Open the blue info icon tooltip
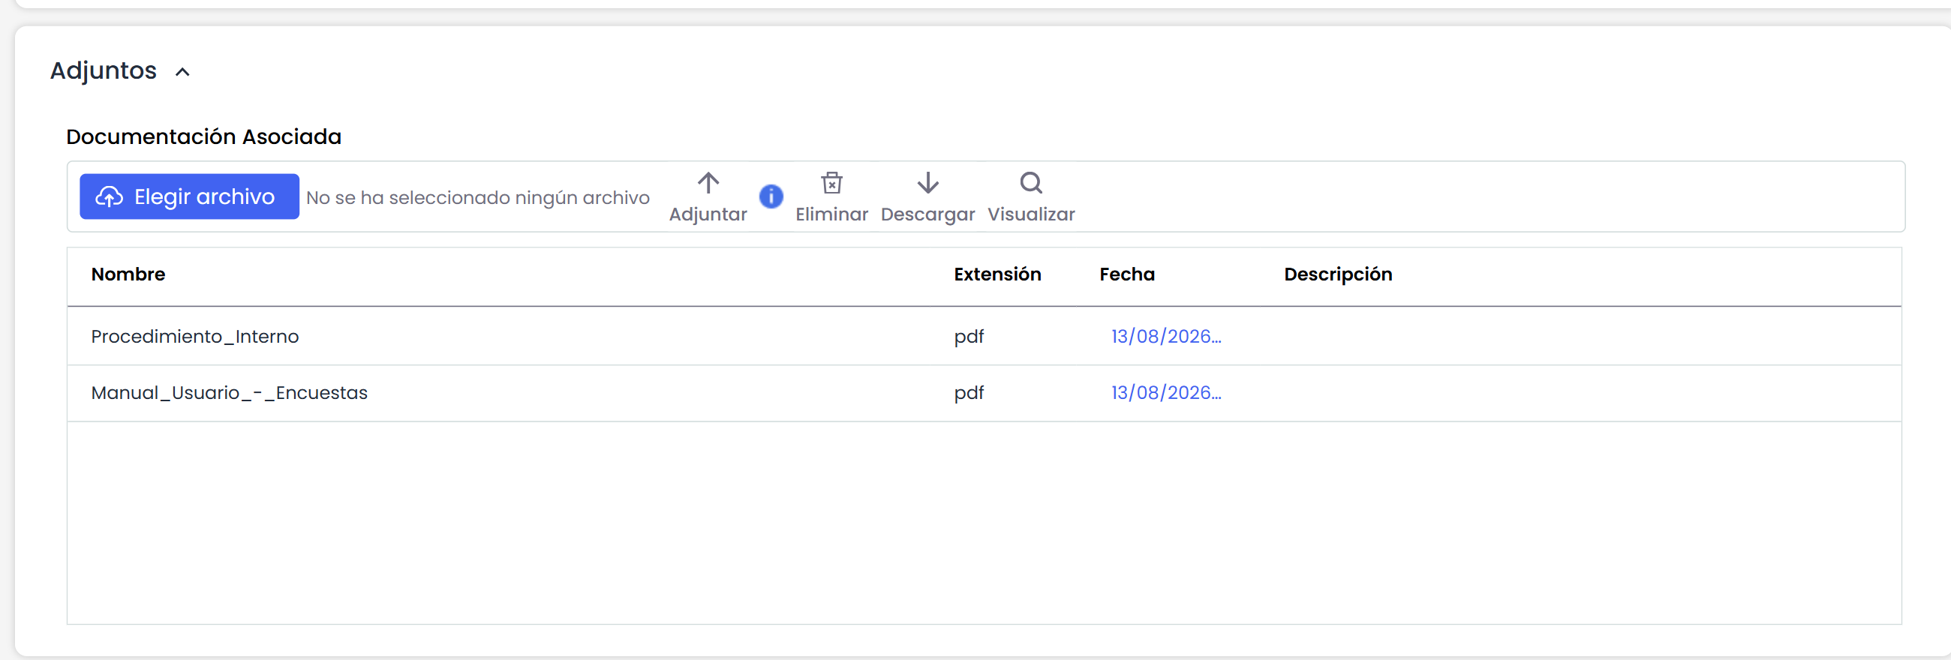The image size is (1951, 660). 771,196
